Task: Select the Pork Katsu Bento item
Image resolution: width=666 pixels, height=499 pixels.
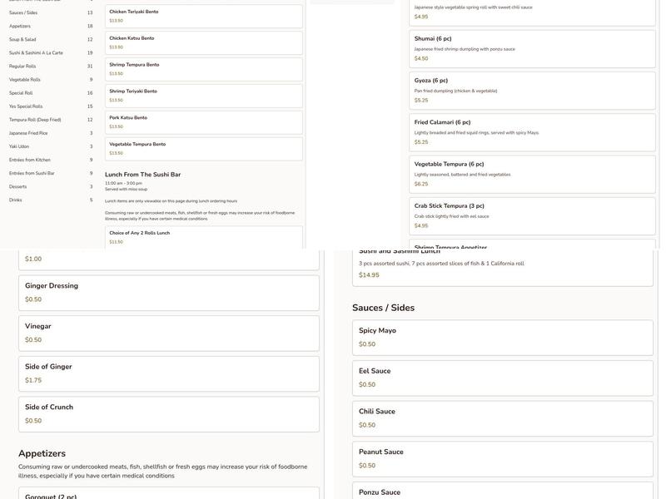Action: (x=203, y=122)
